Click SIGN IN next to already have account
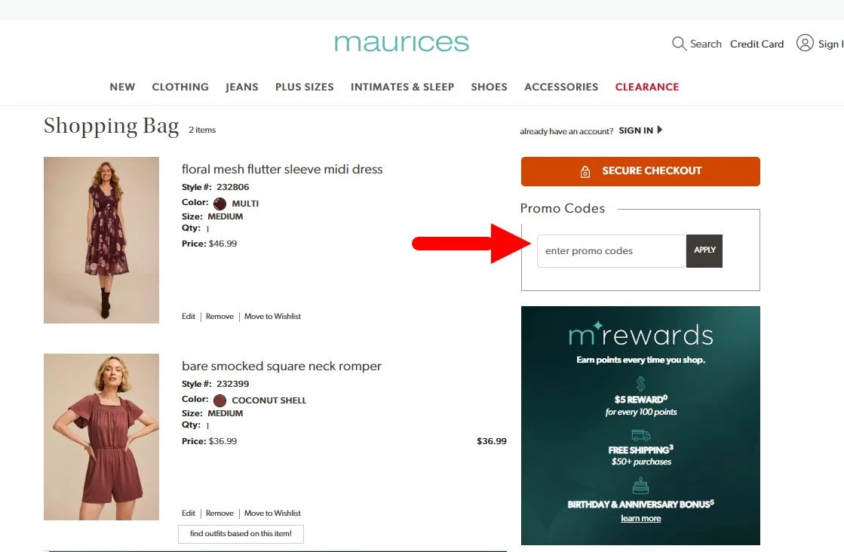This screenshot has height=552, width=844. pyautogui.click(x=636, y=130)
